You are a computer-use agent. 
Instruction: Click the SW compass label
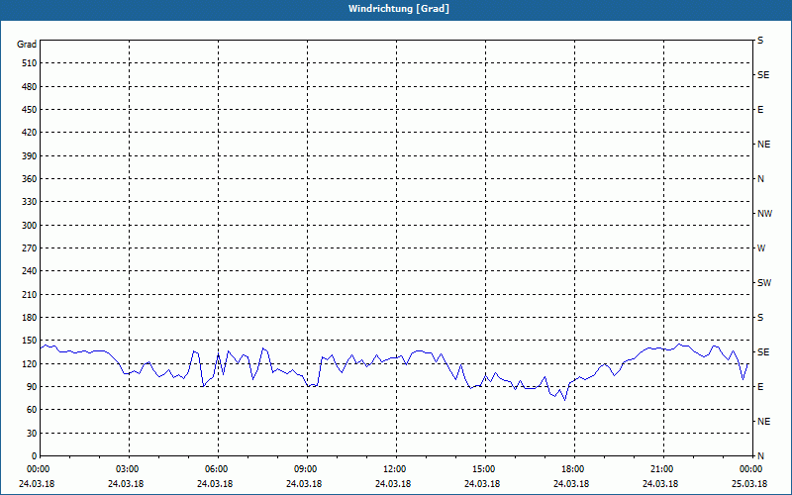tap(764, 283)
